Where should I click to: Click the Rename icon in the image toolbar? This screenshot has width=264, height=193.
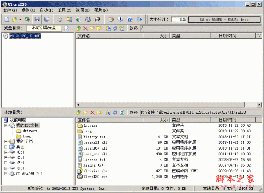[x=99, y=29]
